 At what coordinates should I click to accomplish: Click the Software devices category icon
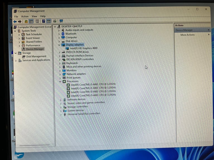65,100
